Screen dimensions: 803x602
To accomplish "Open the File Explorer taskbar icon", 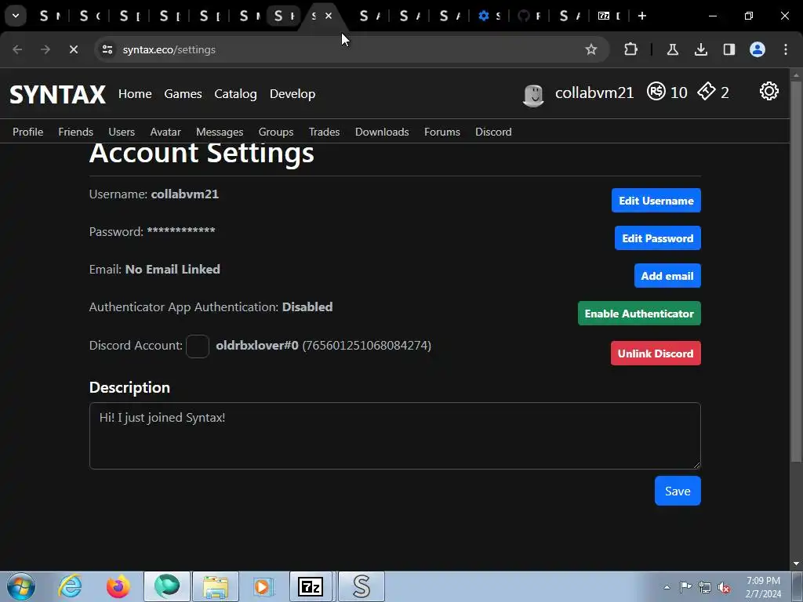I will pyautogui.click(x=216, y=586).
